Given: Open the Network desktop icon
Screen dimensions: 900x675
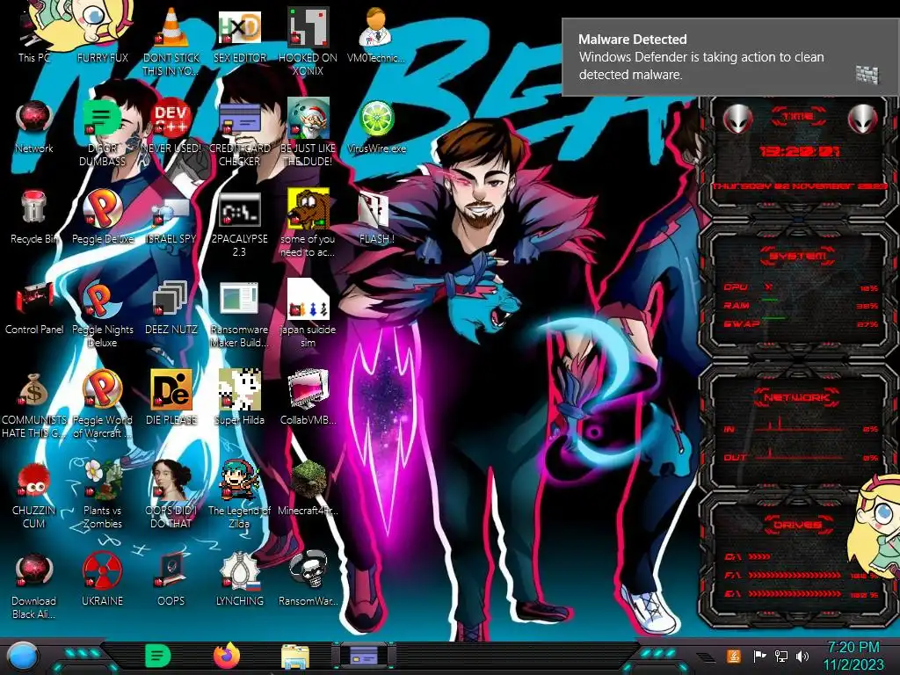Looking at the screenshot, I should [34, 127].
